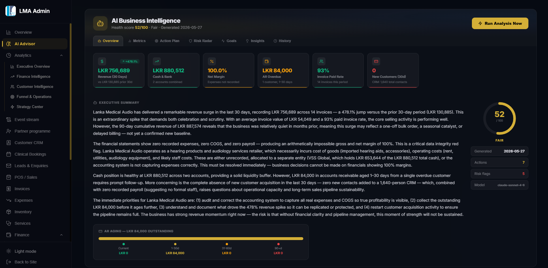Click the AI Advisor sidebar icon
The width and height of the screenshot is (548, 268).
pos(9,44)
